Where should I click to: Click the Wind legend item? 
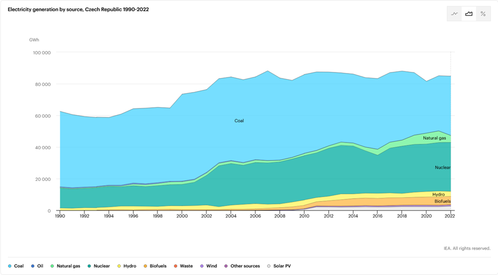point(208,266)
